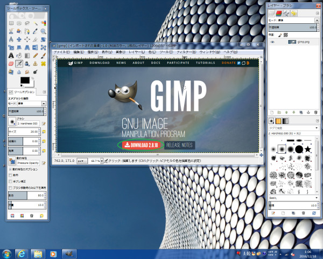This screenshot has height=259, width=323.
Task: Open the ファイル(F) File menu
Action: (x=61, y=52)
